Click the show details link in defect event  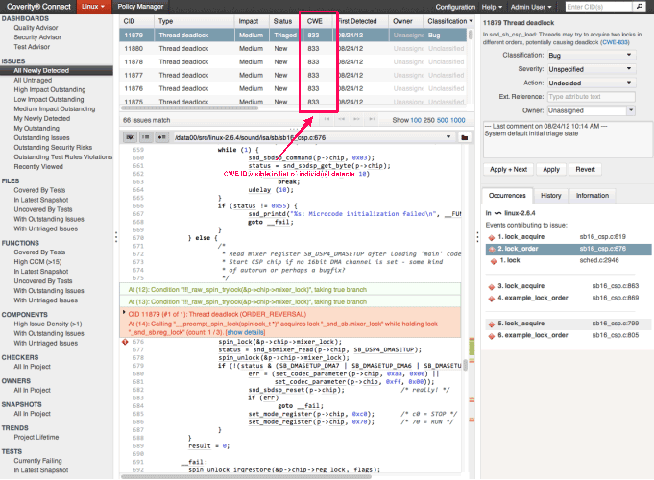click(x=245, y=332)
